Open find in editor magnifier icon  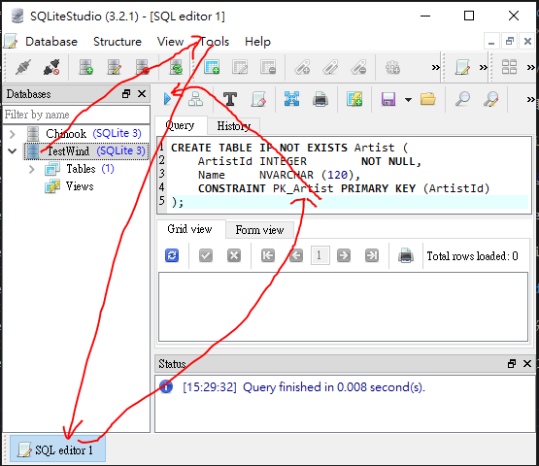[x=462, y=99]
